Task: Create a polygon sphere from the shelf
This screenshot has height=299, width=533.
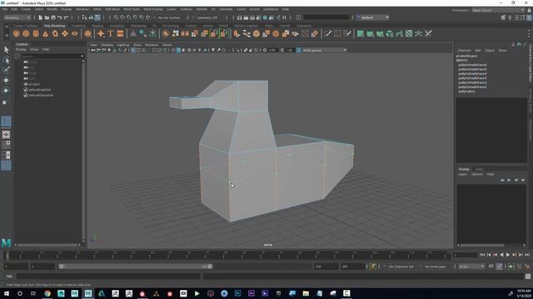Action: point(16,33)
